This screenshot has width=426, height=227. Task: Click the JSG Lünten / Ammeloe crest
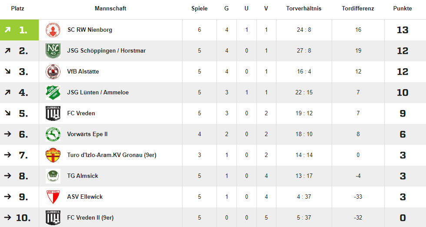coord(53,93)
